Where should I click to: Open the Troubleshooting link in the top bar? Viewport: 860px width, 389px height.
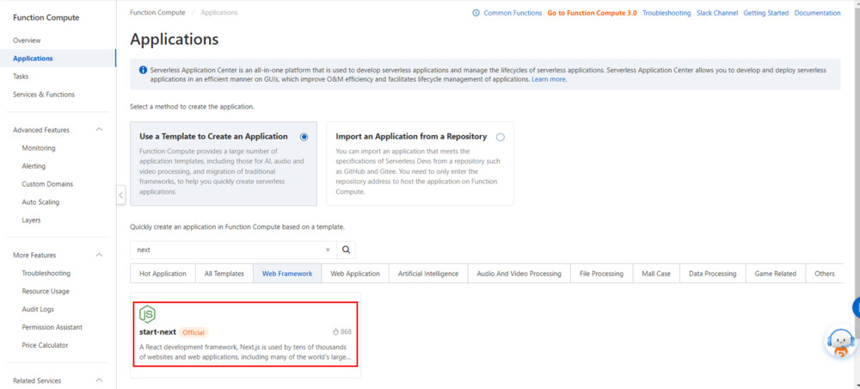666,13
